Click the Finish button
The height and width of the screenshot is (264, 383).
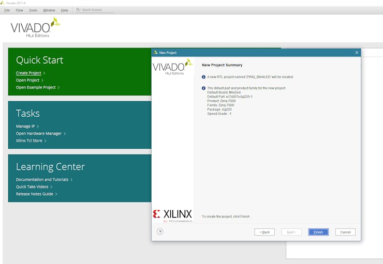pos(318,232)
